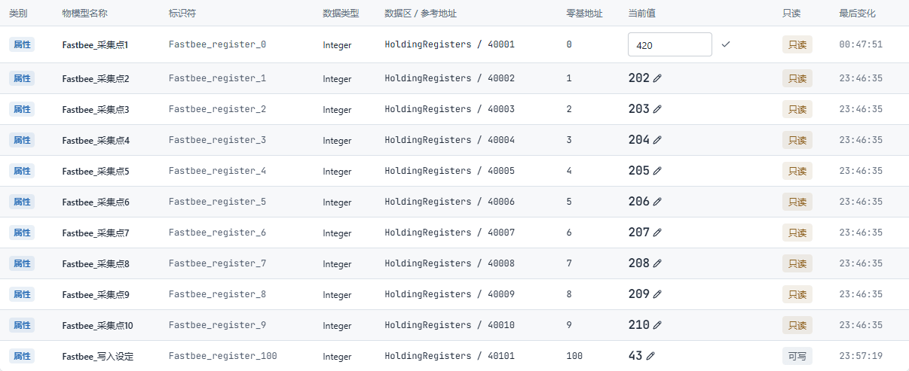Edit the value 43 with its pencil icon
Screen dimensions: 909x371
point(650,356)
